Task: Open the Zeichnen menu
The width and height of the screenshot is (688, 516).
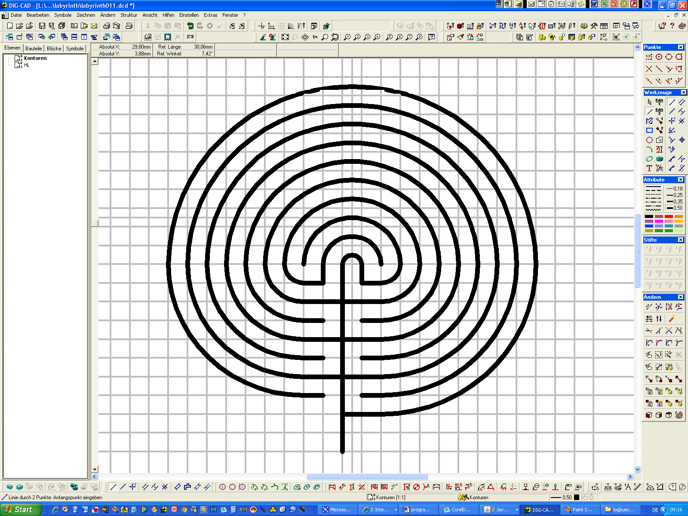Action: click(86, 15)
